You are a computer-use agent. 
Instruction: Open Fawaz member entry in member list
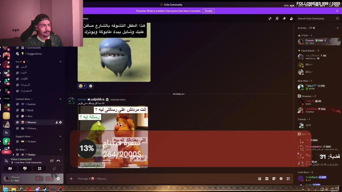319,42
